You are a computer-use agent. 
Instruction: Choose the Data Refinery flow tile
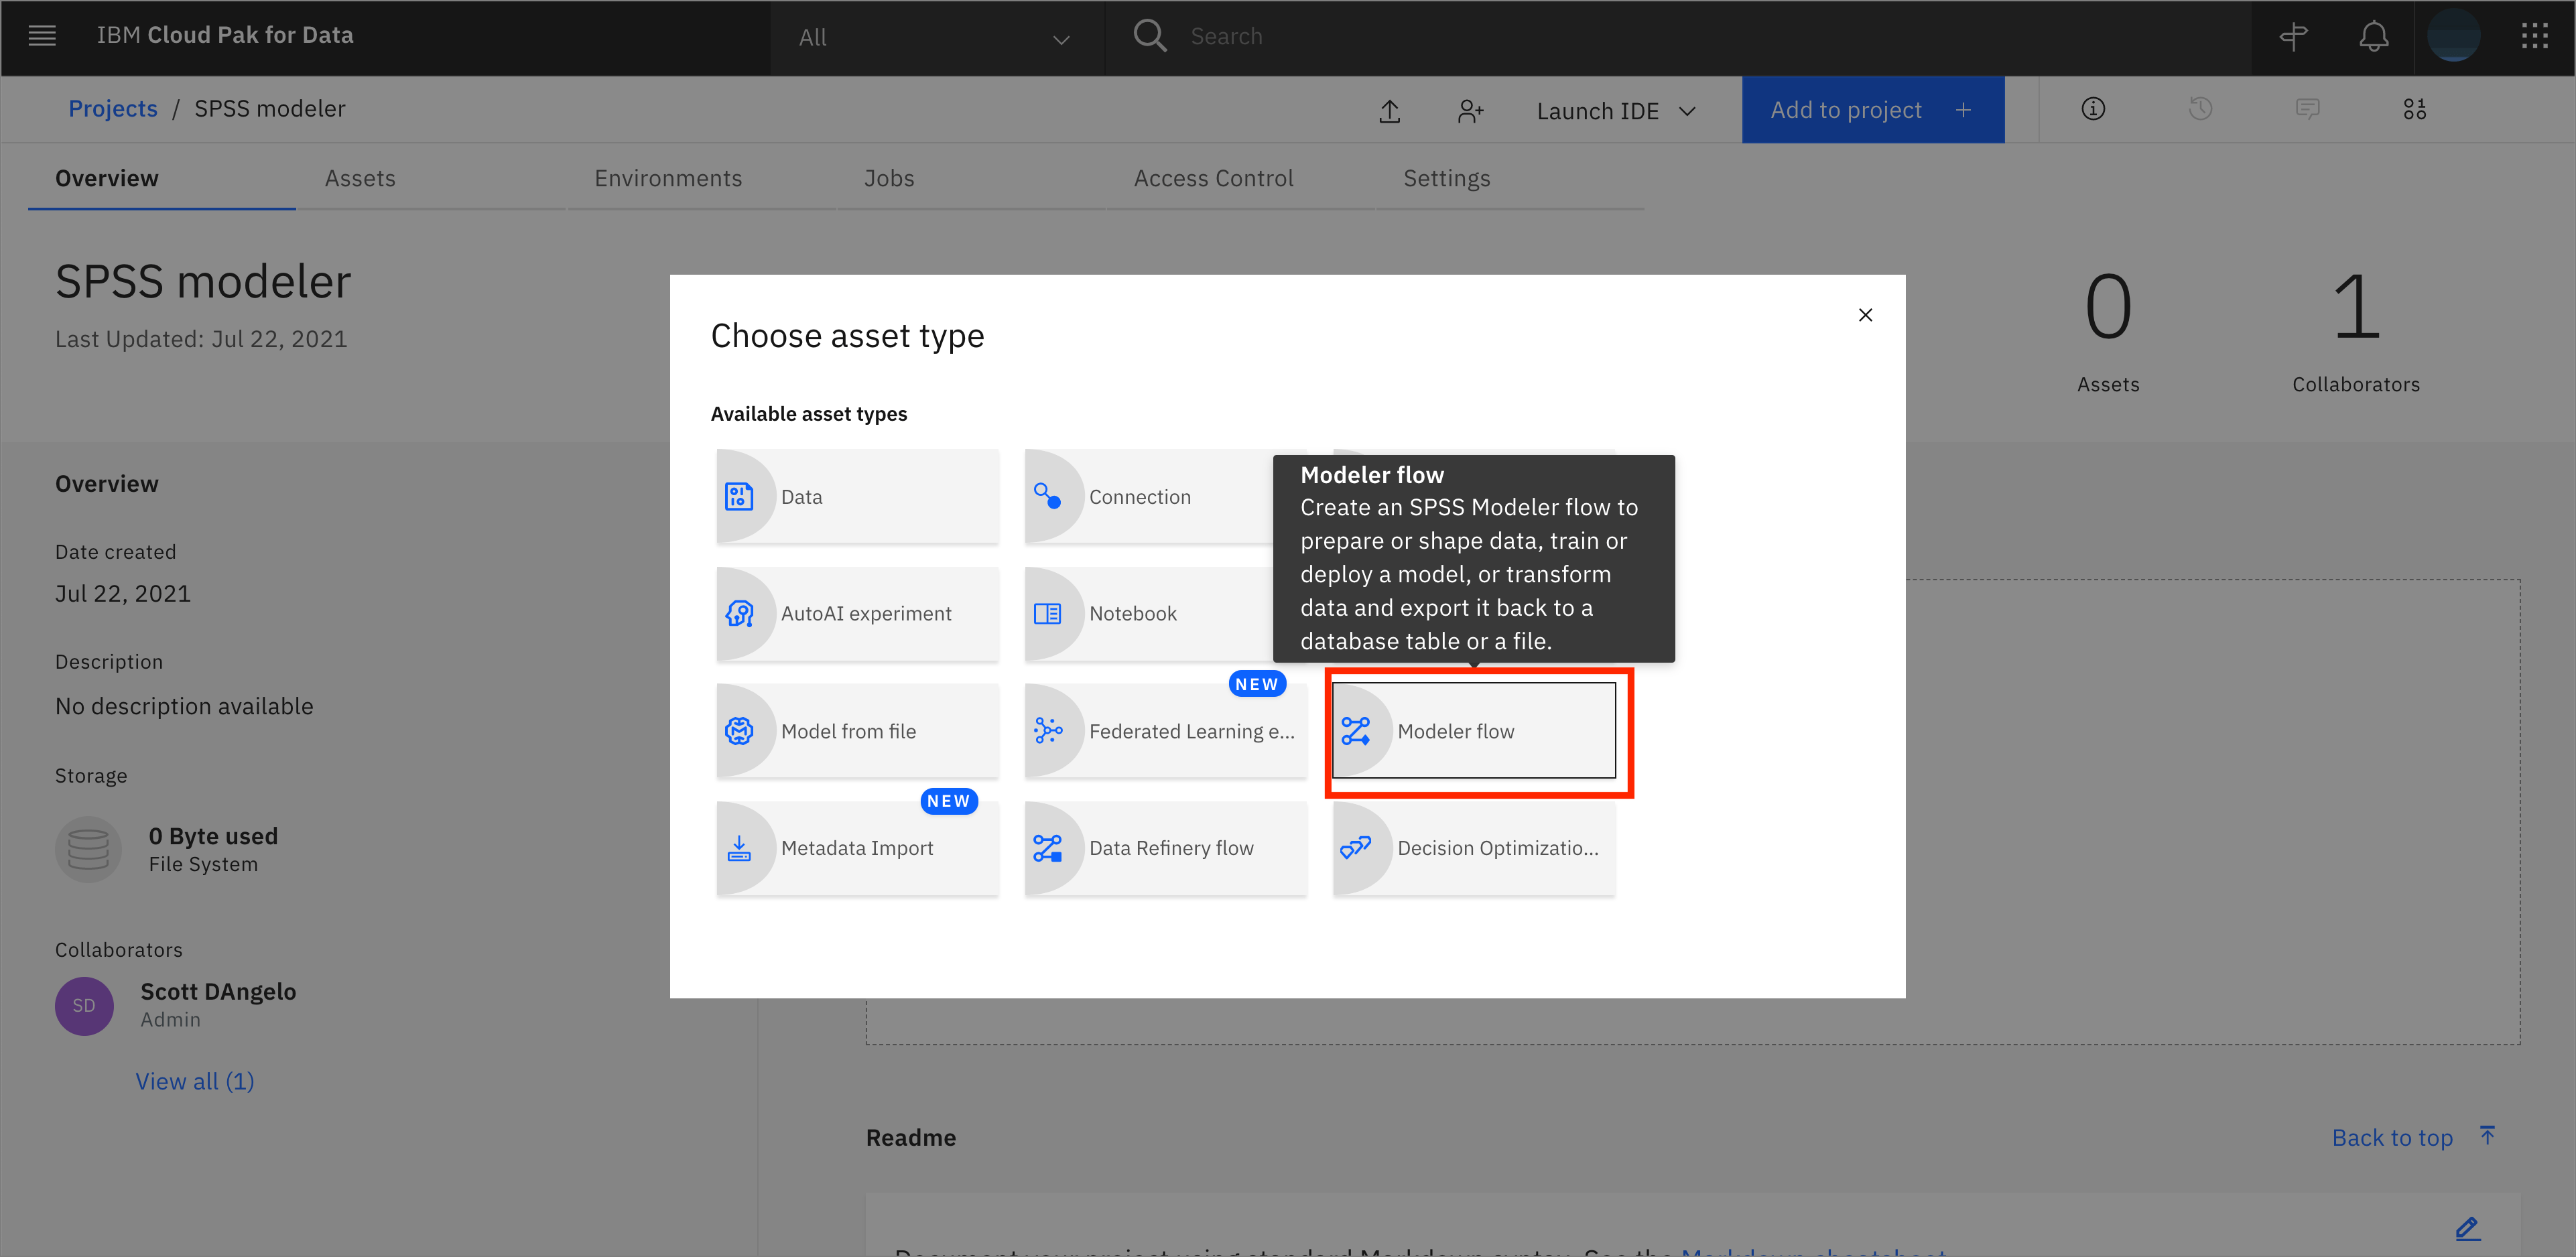[1165, 848]
